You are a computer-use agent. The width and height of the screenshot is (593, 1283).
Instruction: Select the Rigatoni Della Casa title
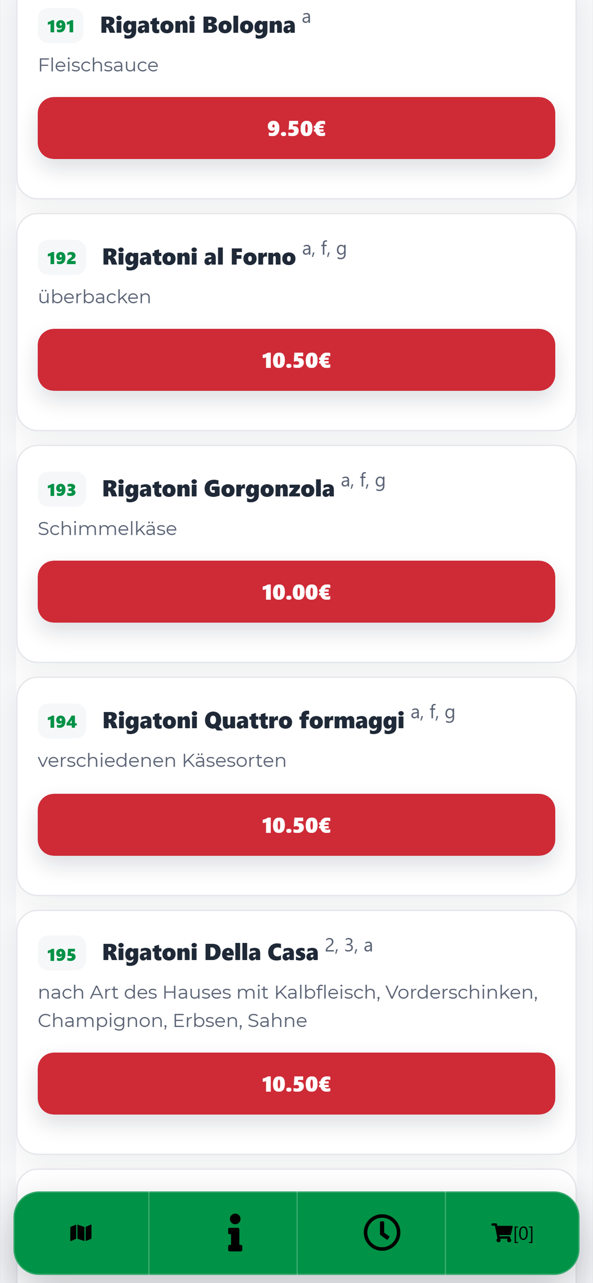click(x=210, y=953)
